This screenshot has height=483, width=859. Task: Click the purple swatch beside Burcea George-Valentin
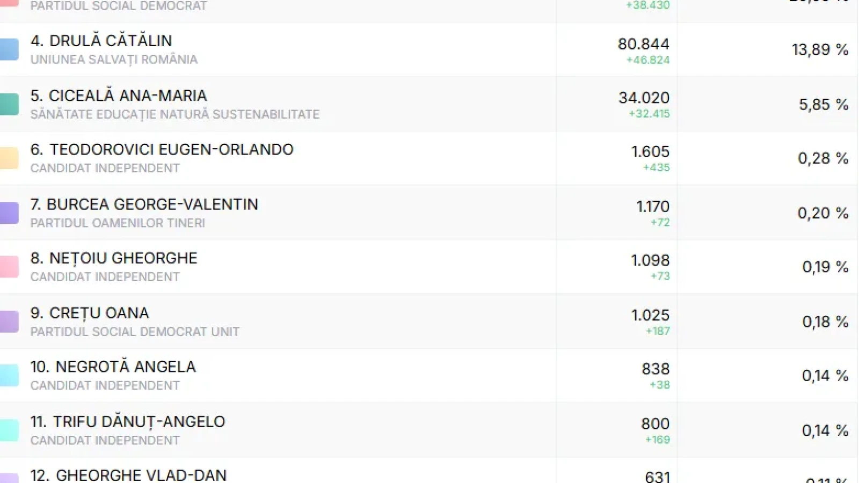point(9,213)
